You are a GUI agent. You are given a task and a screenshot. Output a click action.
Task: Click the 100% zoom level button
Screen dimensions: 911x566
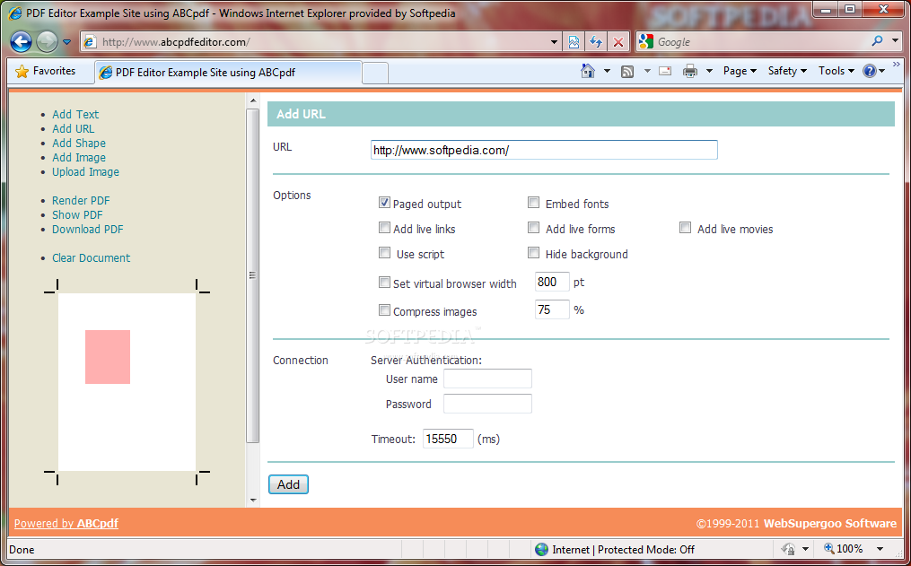pyautogui.click(x=844, y=549)
